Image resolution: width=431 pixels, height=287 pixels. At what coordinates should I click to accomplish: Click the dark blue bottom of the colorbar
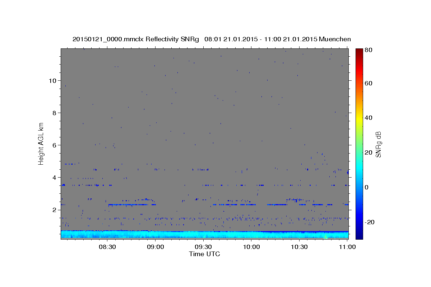359,235
